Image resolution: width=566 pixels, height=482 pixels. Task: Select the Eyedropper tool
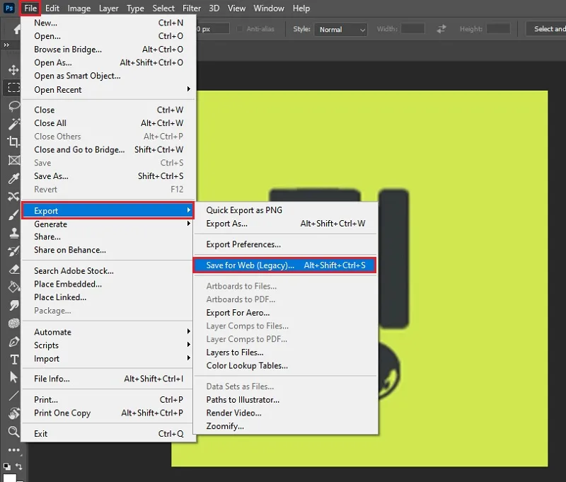[x=13, y=178]
